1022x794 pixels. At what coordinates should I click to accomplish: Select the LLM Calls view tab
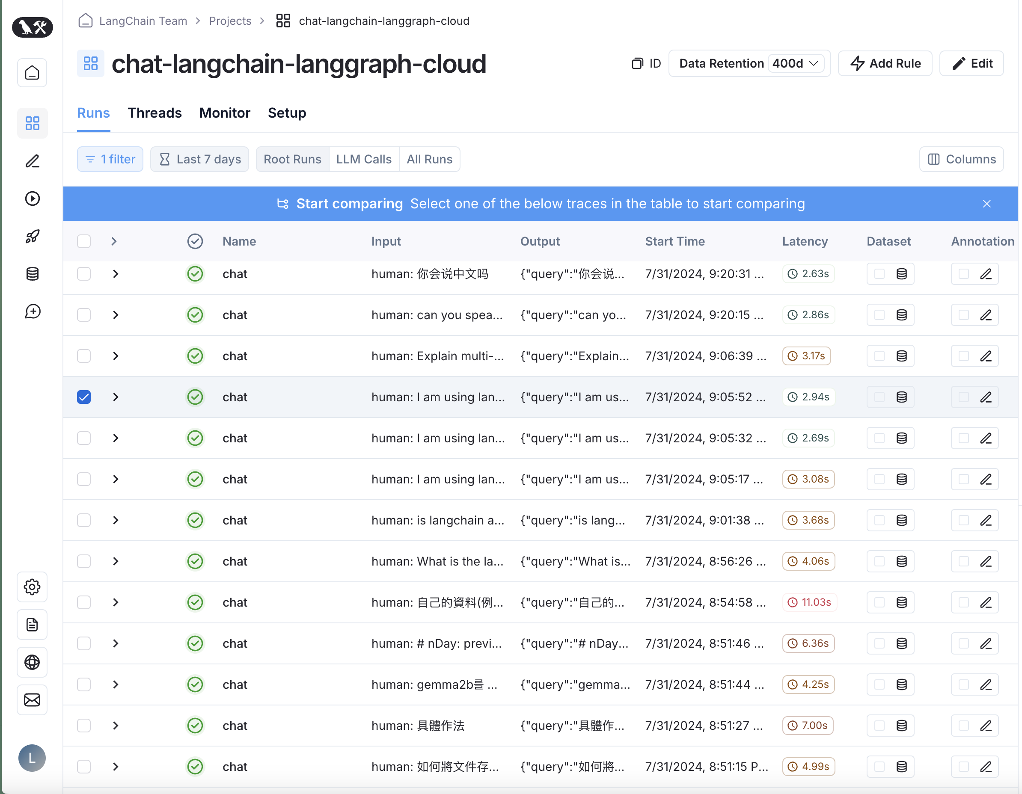coord(364,159)
